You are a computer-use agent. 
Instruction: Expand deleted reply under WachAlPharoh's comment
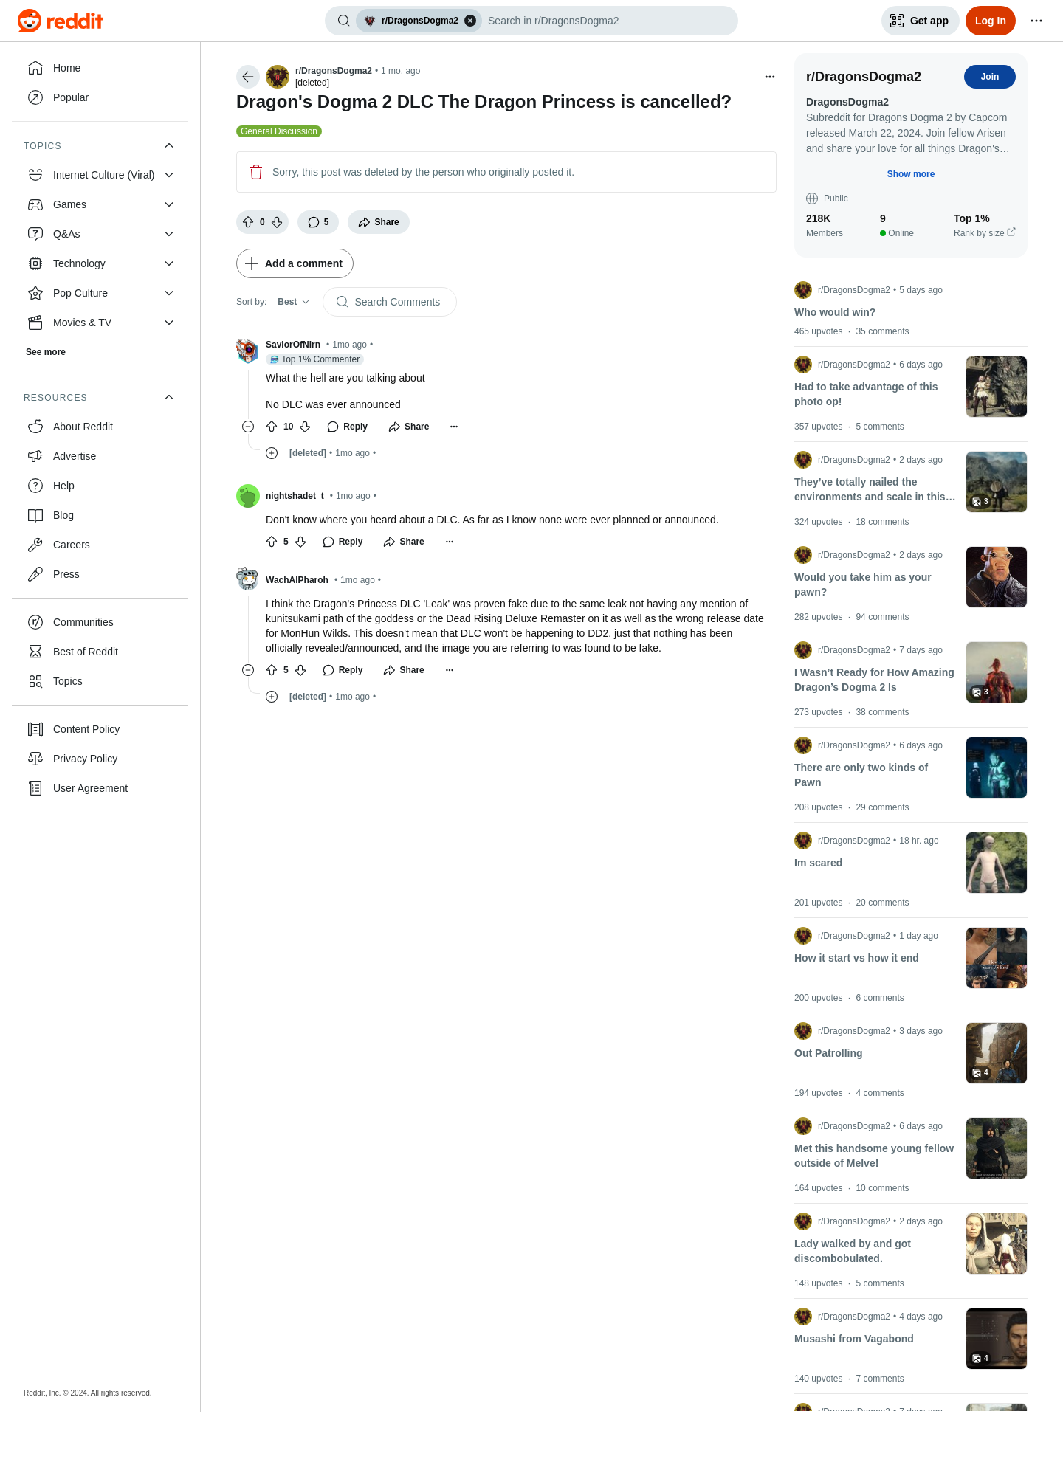click(x=272, y=697)
